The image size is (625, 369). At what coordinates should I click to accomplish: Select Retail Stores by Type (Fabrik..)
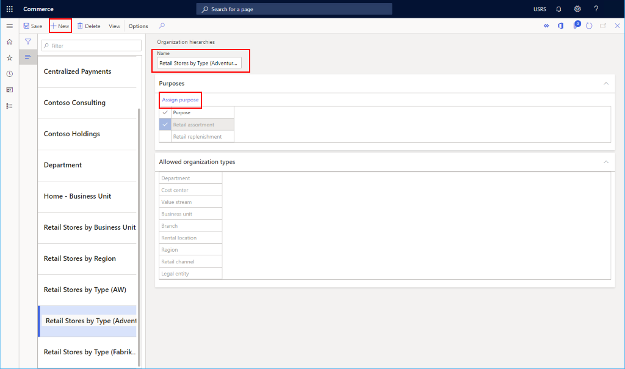87,352
